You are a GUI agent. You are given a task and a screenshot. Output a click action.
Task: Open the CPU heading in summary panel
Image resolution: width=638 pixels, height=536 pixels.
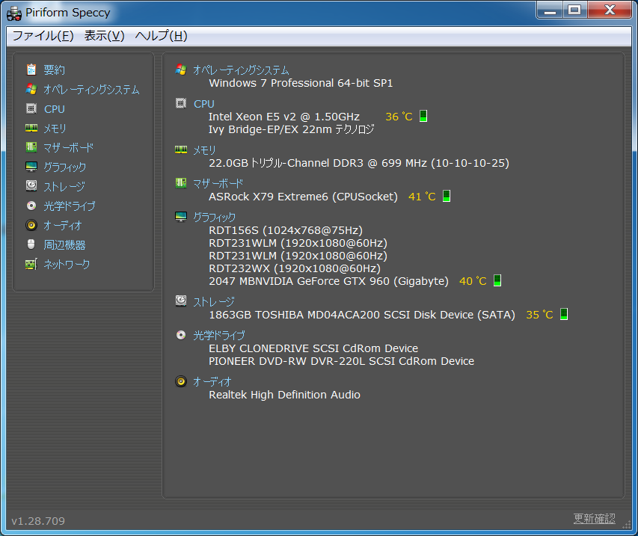[x=204, y=104]
